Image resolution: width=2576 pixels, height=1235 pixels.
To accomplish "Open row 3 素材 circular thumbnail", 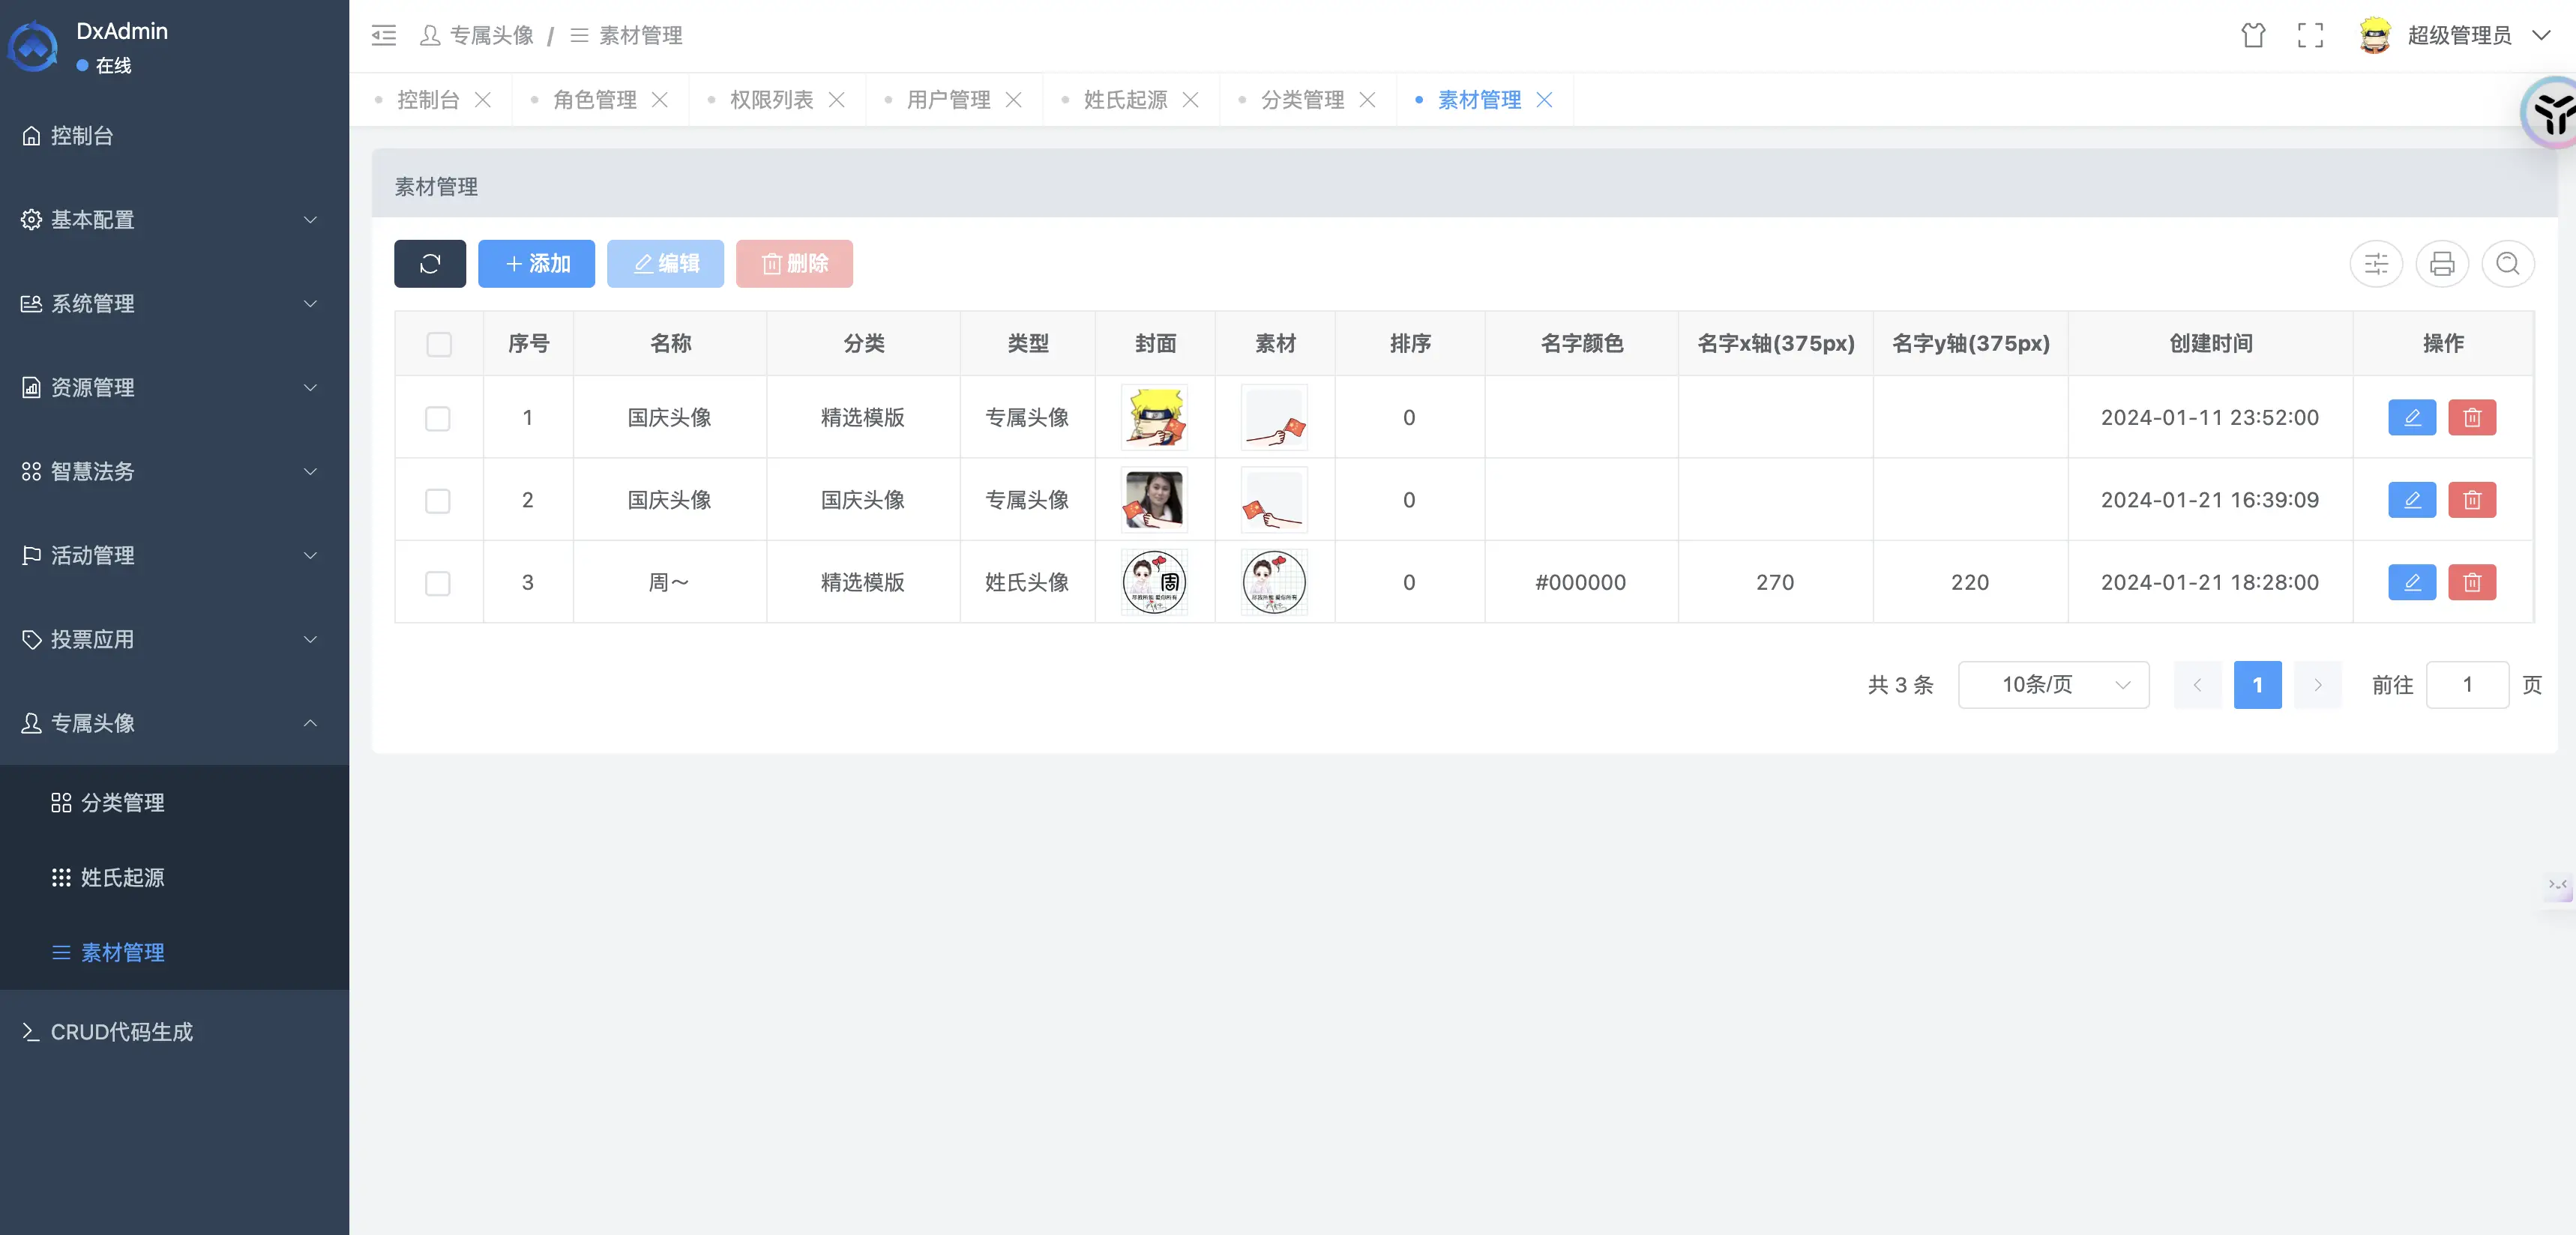I will coord(1274,582).
